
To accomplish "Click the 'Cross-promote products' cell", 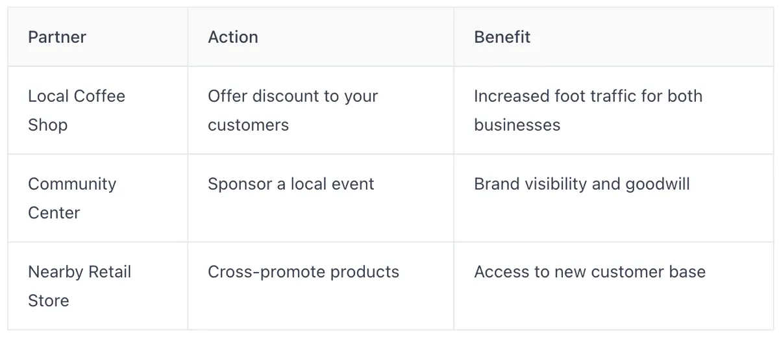I will (321, 286).
